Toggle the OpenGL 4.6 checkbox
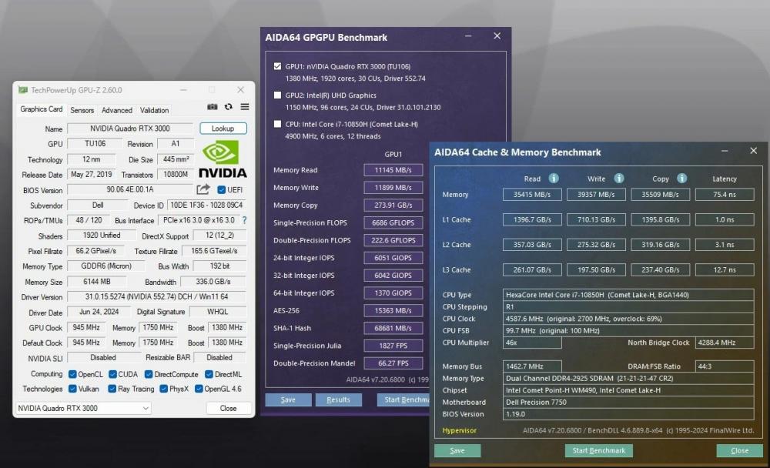 [x=199, y=389]
